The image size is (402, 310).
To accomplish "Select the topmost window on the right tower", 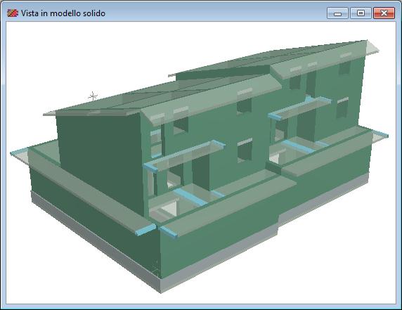I will [344, 68].
